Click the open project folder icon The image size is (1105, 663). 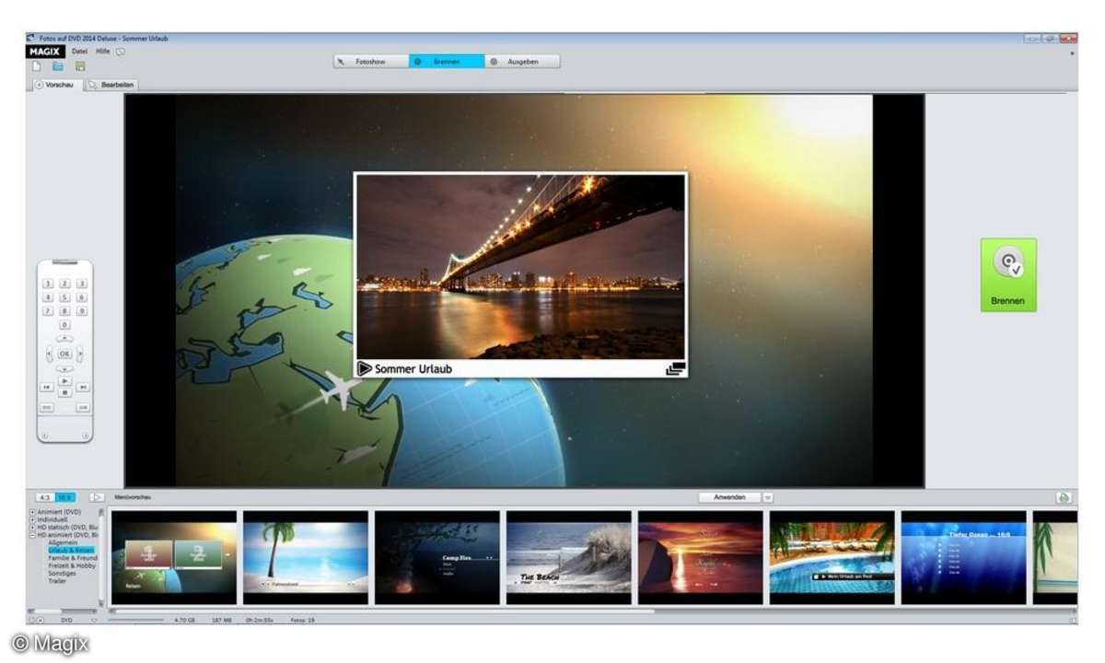58,66
